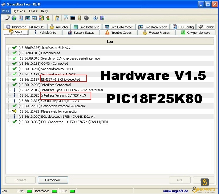Image resolution: width=219 pixels, height=194 pixels.
Task: Click the Disconnect button
Action: tap(53, 180)
